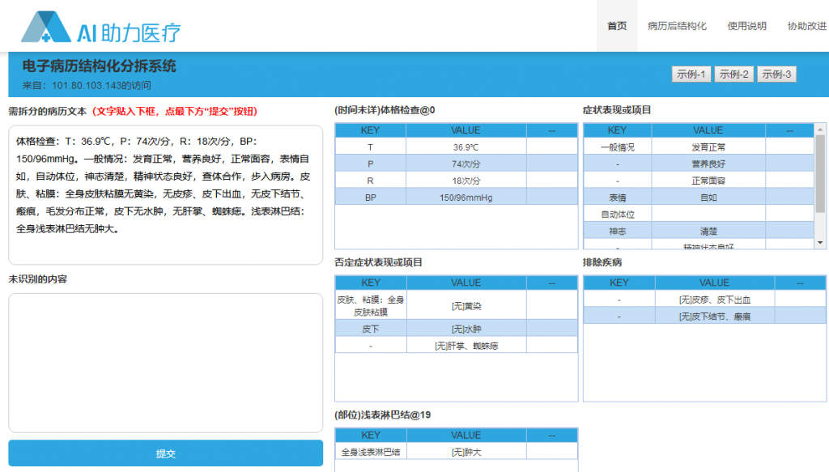Load 示例-1 sample text
Image resolution: width=829 pixels, height=472 pixels.
(x=691, y=74)
